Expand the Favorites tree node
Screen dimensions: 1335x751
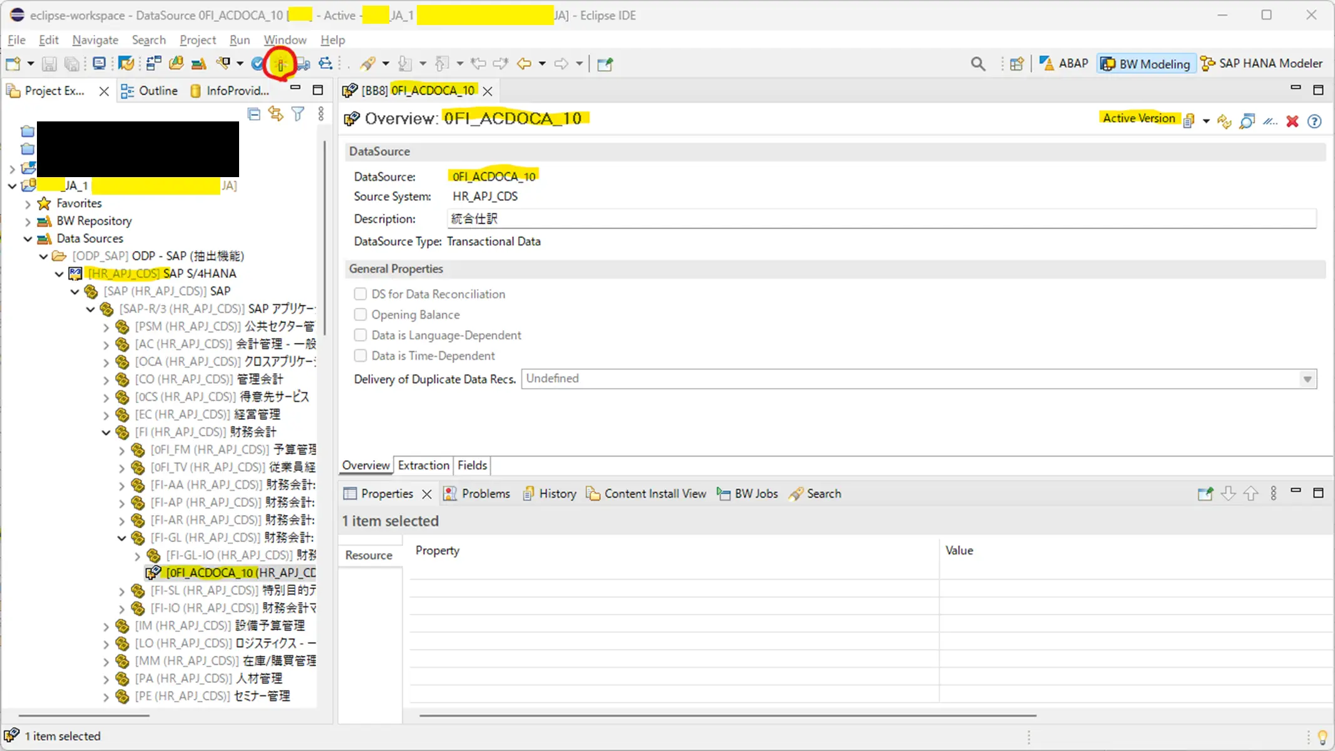pyautogui.click(x=28, y=204)
